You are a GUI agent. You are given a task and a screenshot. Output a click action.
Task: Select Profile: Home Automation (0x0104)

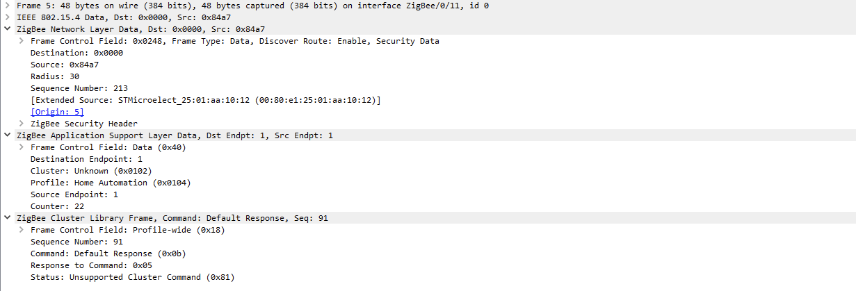click(111, 183)
